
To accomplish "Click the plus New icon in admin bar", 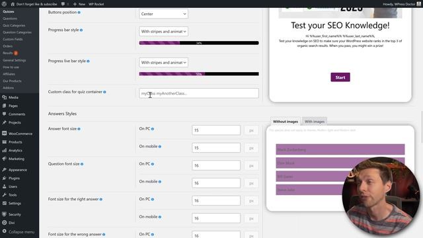I will pos(75,4).
